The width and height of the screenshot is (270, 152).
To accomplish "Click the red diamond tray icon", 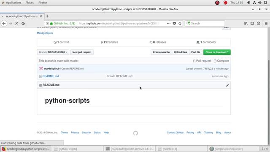I will pyautogui.click(x=225, y=3).
